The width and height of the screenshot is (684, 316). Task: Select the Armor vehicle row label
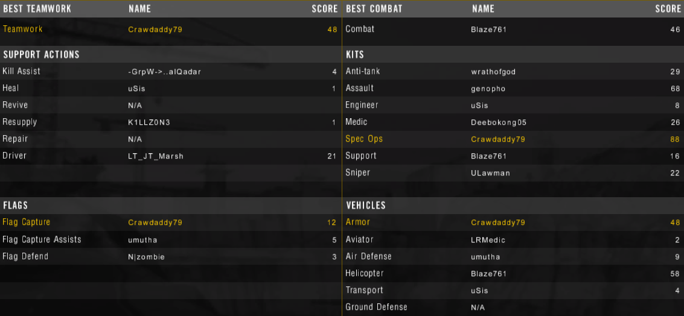pyautogui.click(x=358, y=223)
